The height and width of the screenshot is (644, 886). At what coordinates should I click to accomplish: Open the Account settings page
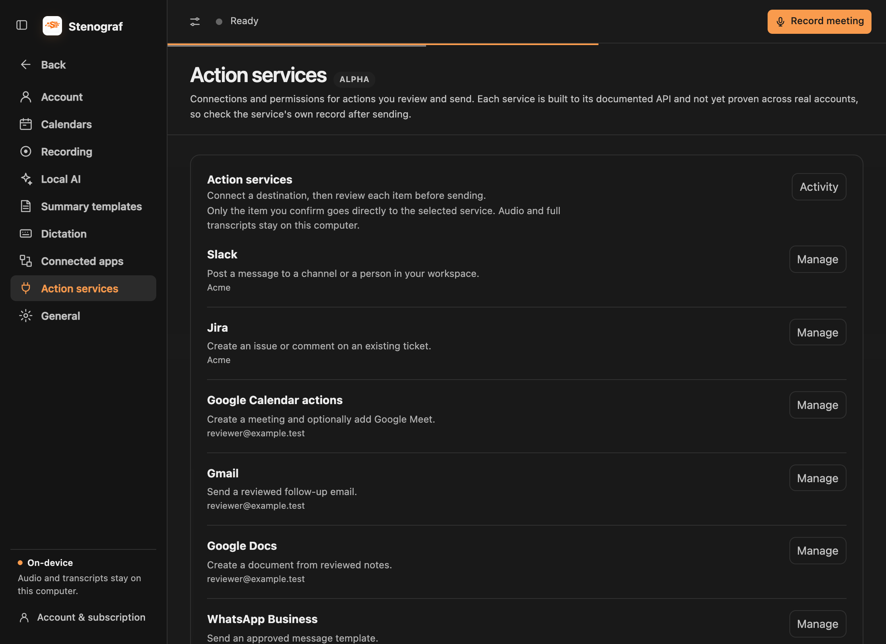pos(83,97)
